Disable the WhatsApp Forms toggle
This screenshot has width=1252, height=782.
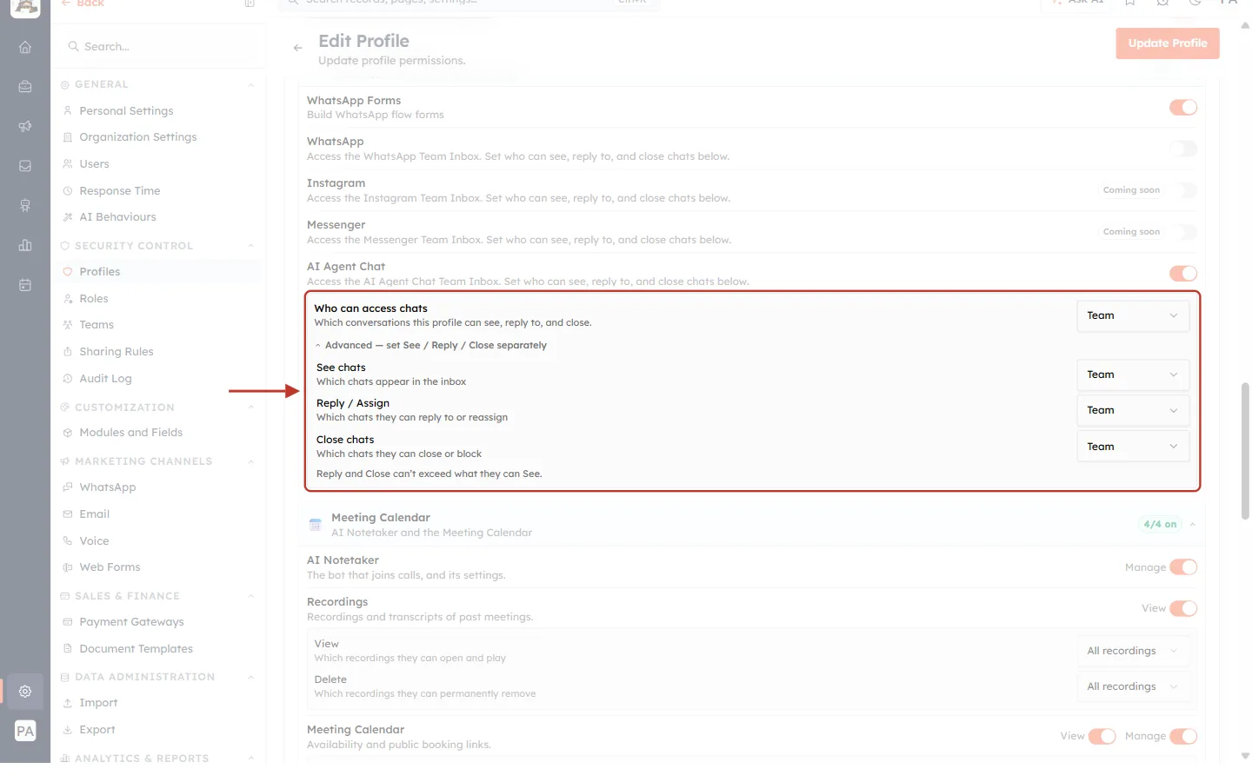point(1183,107)
